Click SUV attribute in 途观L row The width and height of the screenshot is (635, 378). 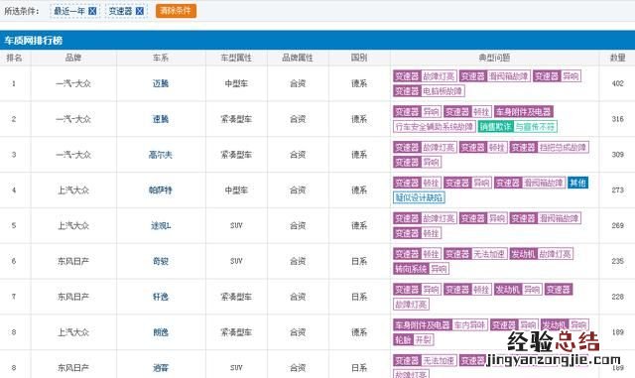pyautogui.click(x=236, y=225)
